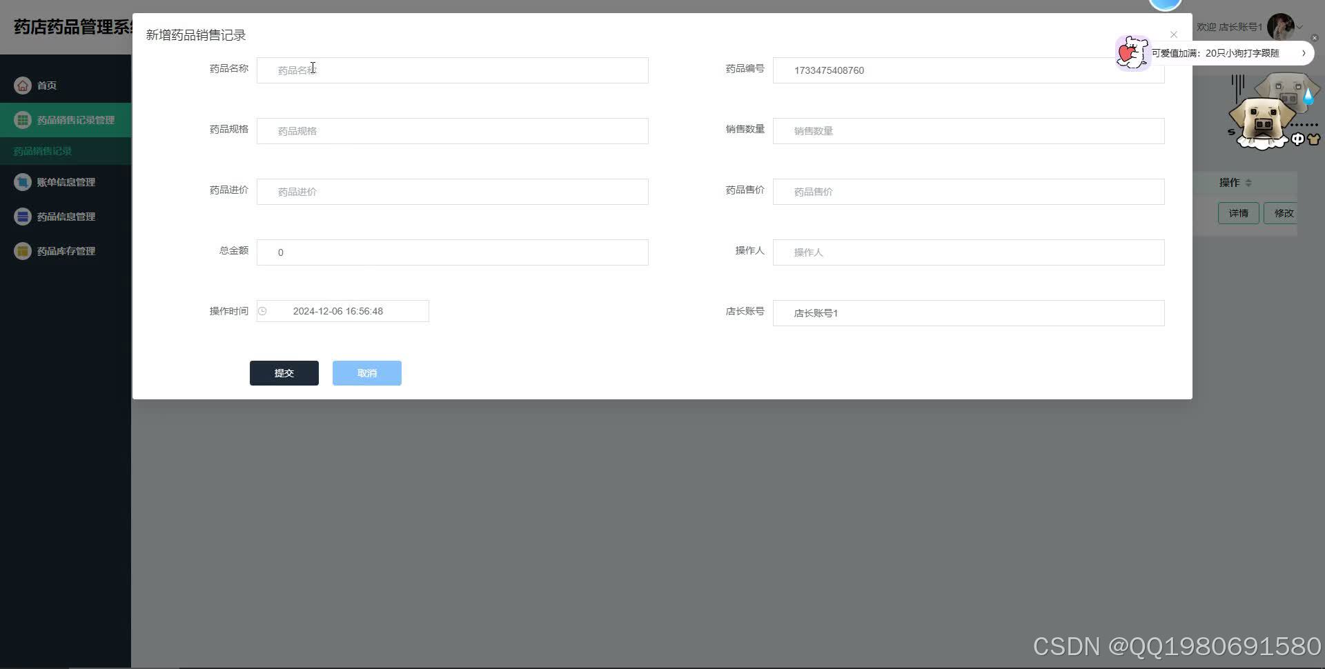
Task: Open the dropdown arrow beside the avatar
Action: point(1300,28)
